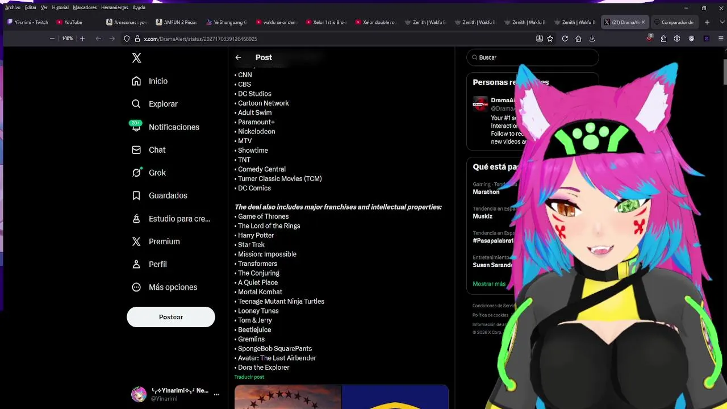This screenshot has width=727, height=409.
Task: Click the browser reload icon
Action: tap(565, 39)
